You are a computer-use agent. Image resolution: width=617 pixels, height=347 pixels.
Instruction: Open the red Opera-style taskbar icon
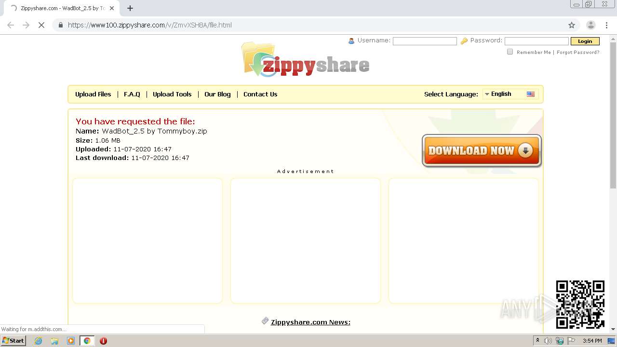pos(103,341)
